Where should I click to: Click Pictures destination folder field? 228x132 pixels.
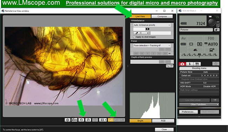click(196, 30)
